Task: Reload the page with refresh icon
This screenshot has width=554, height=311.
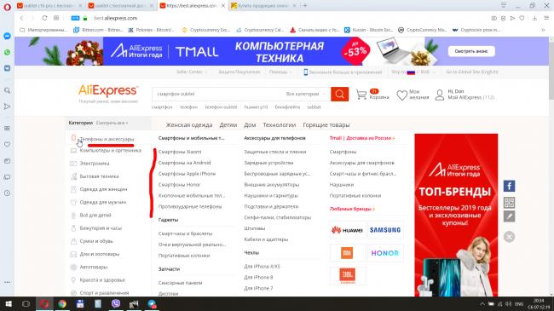Action: point(44,18)
